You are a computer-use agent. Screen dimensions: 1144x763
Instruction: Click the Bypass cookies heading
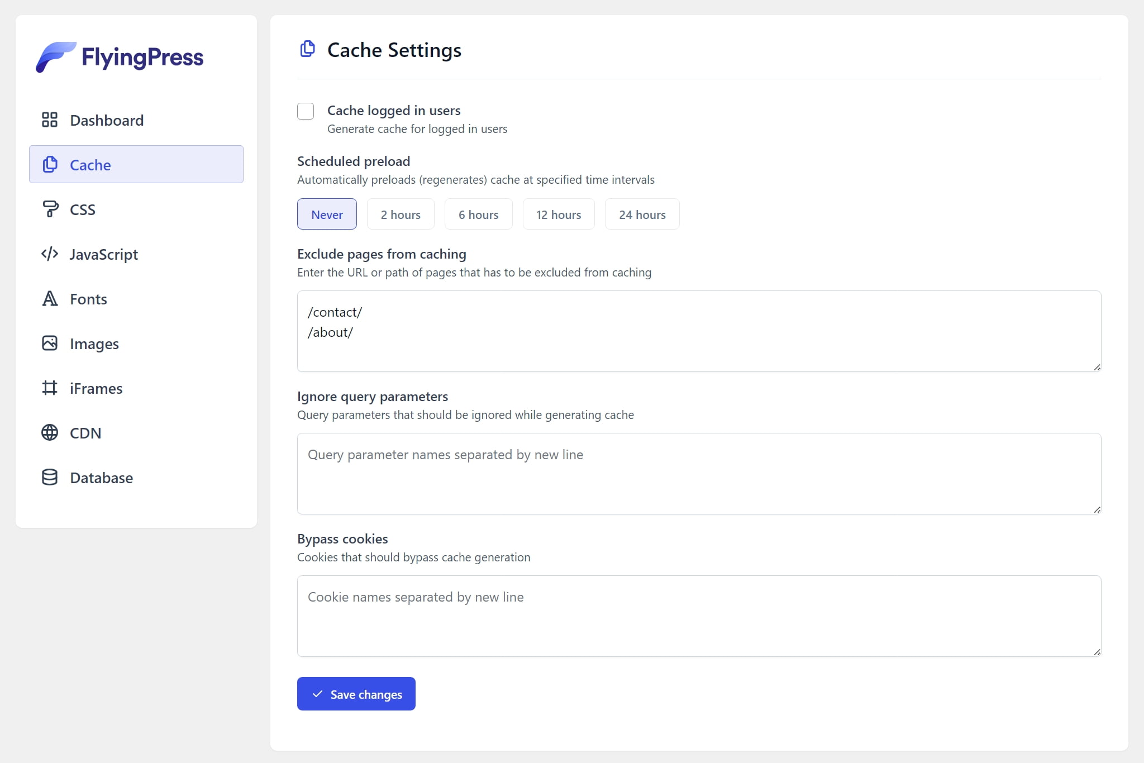(342, 539)
